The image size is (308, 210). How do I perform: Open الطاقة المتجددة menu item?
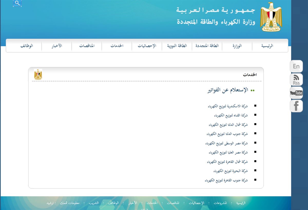(207, 46)
